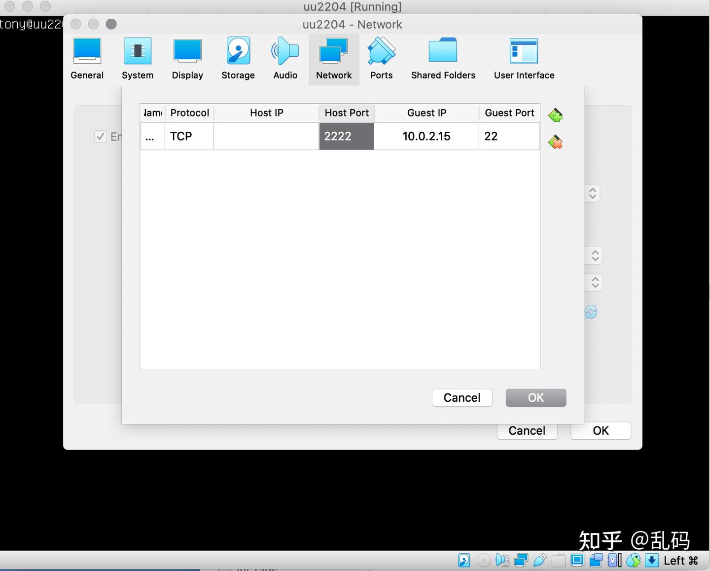710x571 pixels.
Task: Open the General settings page
Action: pyautogui.click(x=87, y=58)
